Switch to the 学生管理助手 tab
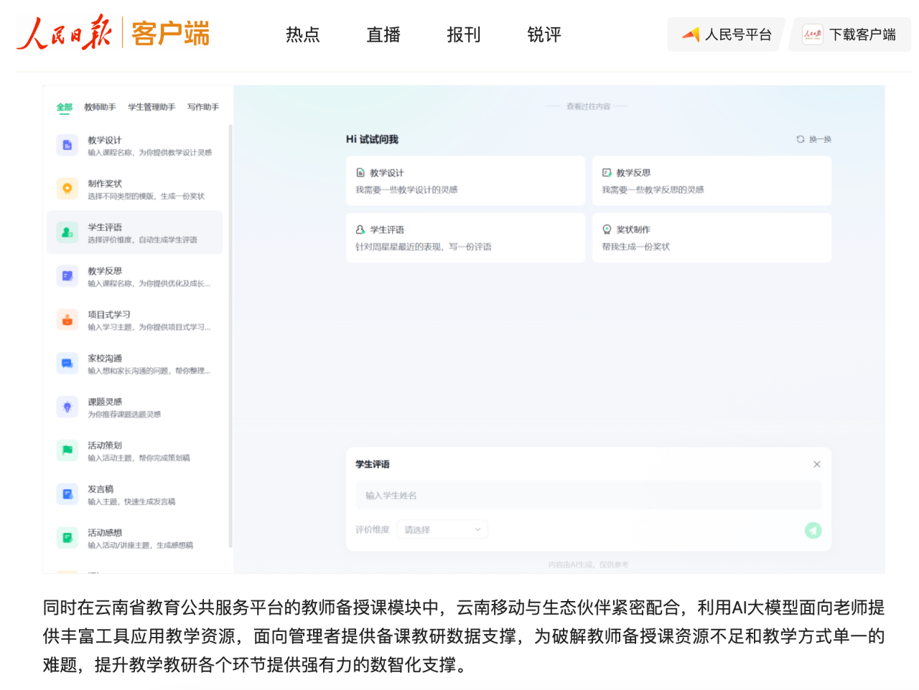The height and width of the screenshot is (690, 919). [x=151, y=107]
